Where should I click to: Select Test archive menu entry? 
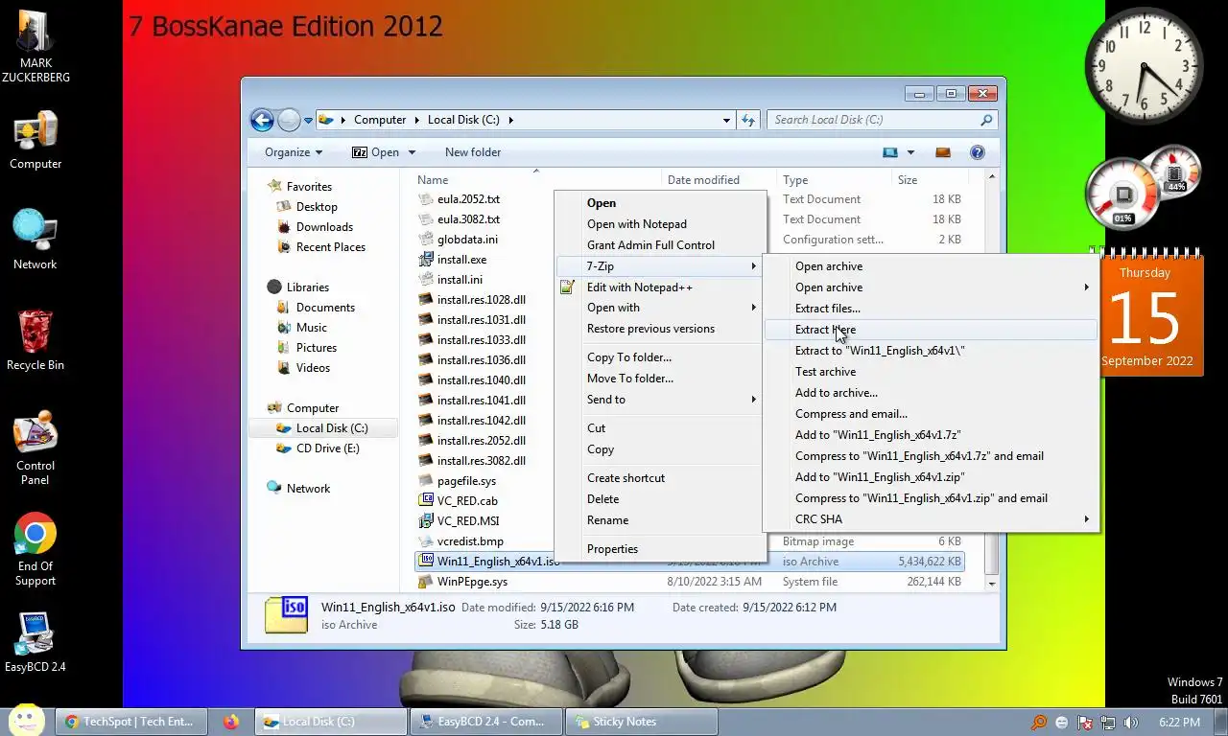(931, 372)
